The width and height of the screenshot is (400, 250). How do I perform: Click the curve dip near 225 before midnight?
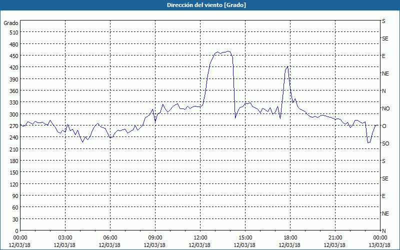pos(369,142)
